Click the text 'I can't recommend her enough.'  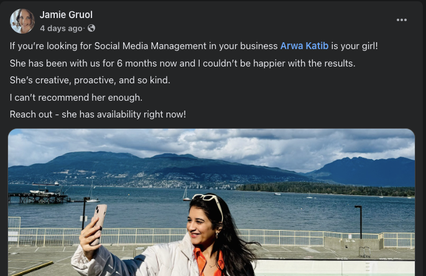[76, 97]
